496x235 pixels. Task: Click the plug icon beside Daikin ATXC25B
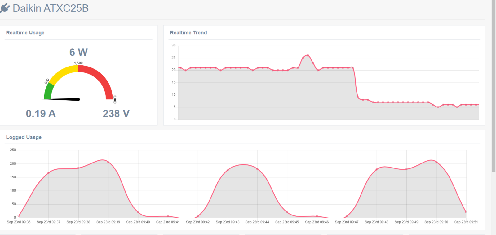(5, 8)
